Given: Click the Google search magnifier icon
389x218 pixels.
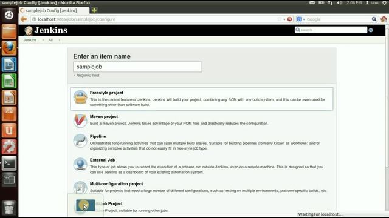Looking at the screenshot, I should (374, 19).
